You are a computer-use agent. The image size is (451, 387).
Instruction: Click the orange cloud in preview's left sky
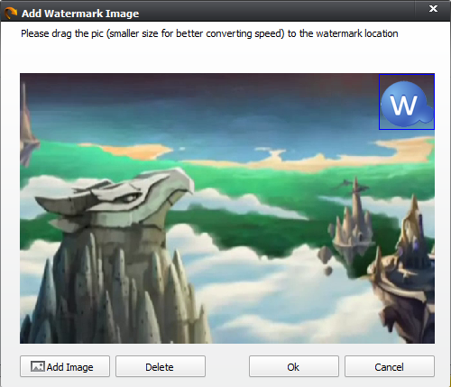coord(133,151)
